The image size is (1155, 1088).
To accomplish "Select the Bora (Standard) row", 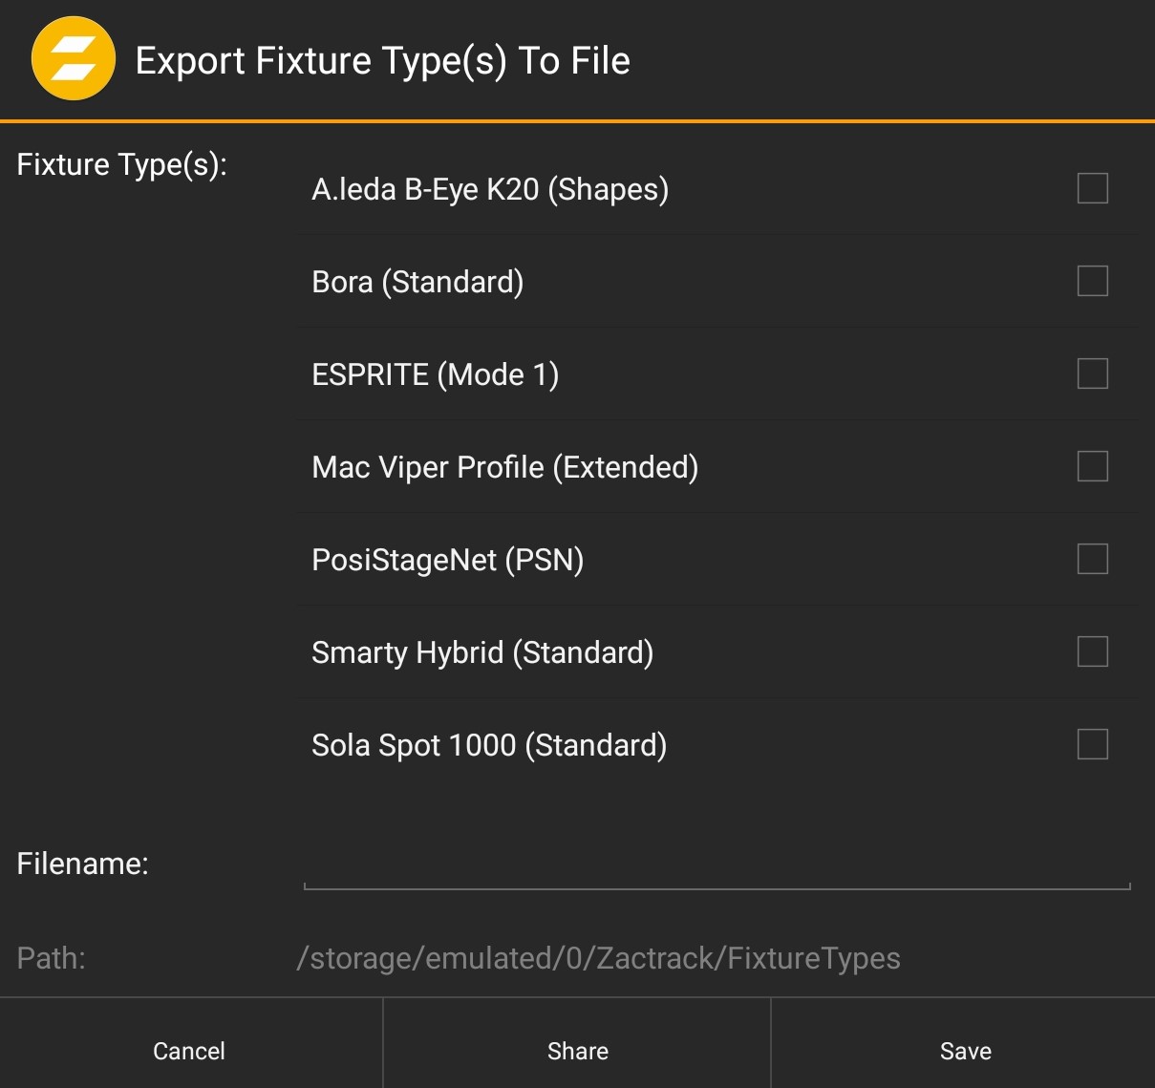I will (x=418, y=282).
